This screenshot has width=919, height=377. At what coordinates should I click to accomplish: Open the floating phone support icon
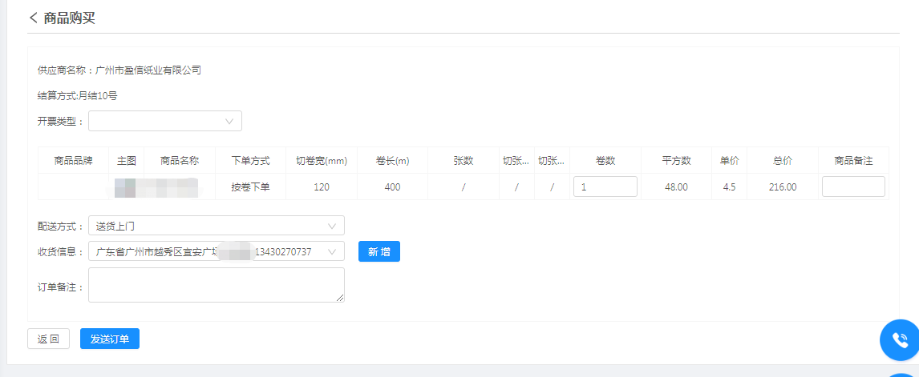pos(900,340)
